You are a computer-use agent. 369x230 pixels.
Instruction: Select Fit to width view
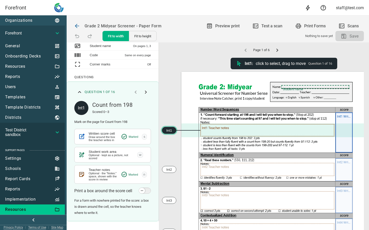pos(116,36)
